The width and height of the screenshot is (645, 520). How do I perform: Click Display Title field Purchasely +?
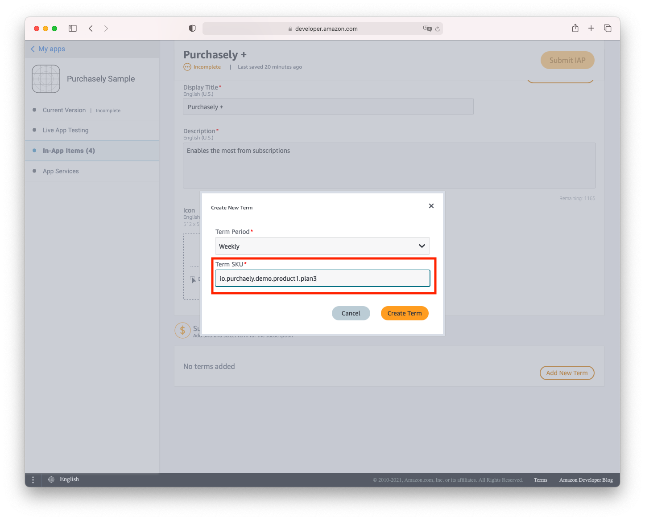click(328, 106)
